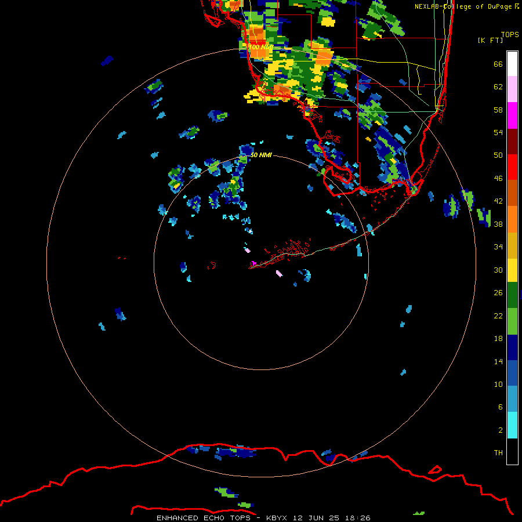
Task: Click the dark red 54 kft legend swatch
Action: [512, 142]
